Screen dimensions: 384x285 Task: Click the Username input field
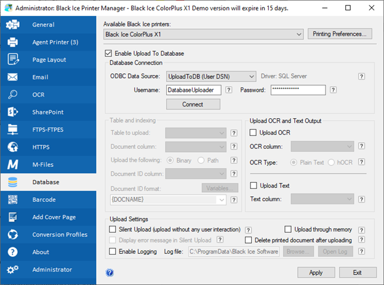pos(194,90)
